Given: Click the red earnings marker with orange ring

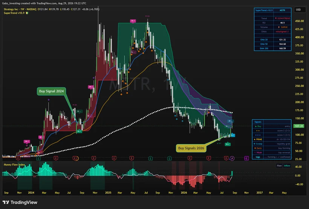Looking at the screenshot, I should click(75, 158).
